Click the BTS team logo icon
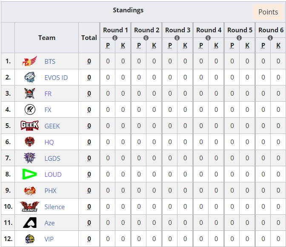 click(x=30, y=61)
